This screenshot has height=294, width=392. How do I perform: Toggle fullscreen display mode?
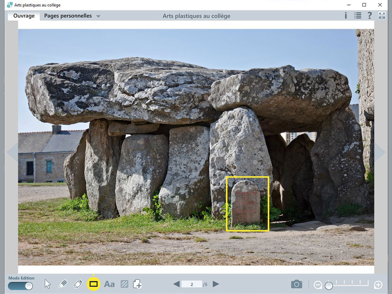(382, 16)
